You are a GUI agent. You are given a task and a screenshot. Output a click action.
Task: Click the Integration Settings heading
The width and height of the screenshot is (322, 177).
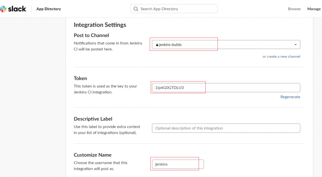[100, 25]
